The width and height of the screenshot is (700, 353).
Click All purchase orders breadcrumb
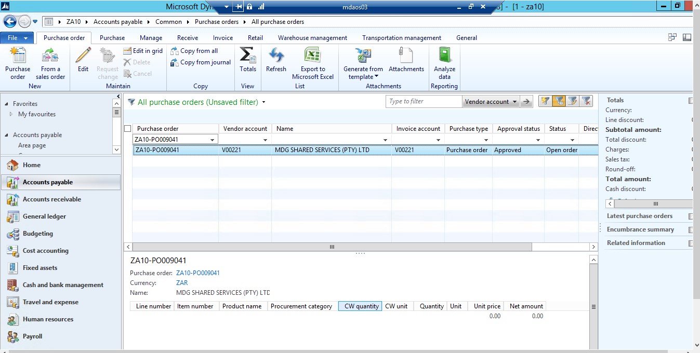click(278, 22)
